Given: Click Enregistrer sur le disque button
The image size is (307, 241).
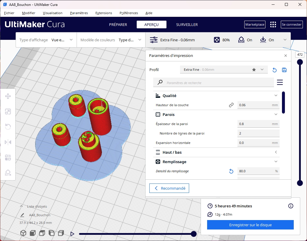Looking at the screenshot, I should point(250,225).
